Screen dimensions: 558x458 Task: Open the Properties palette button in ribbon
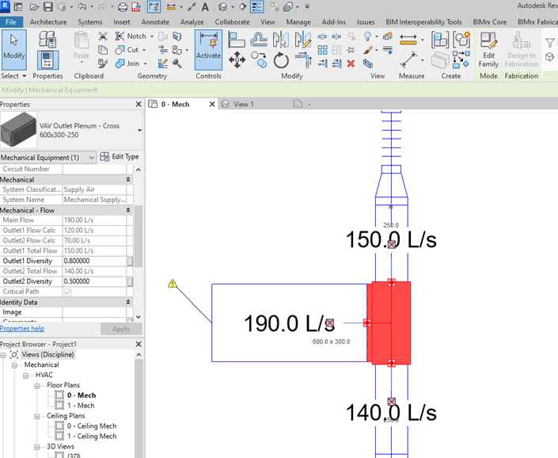point(47,60)
